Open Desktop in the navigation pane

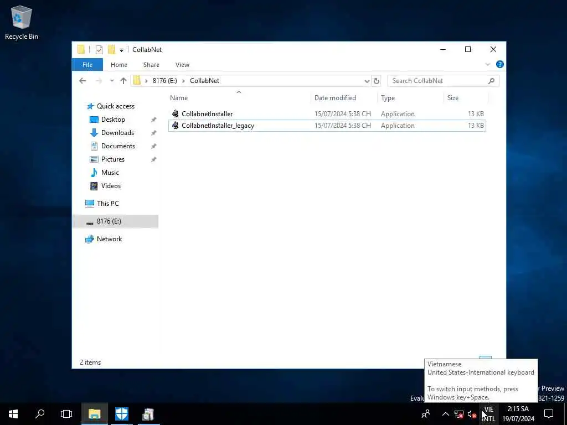(113, 120)
